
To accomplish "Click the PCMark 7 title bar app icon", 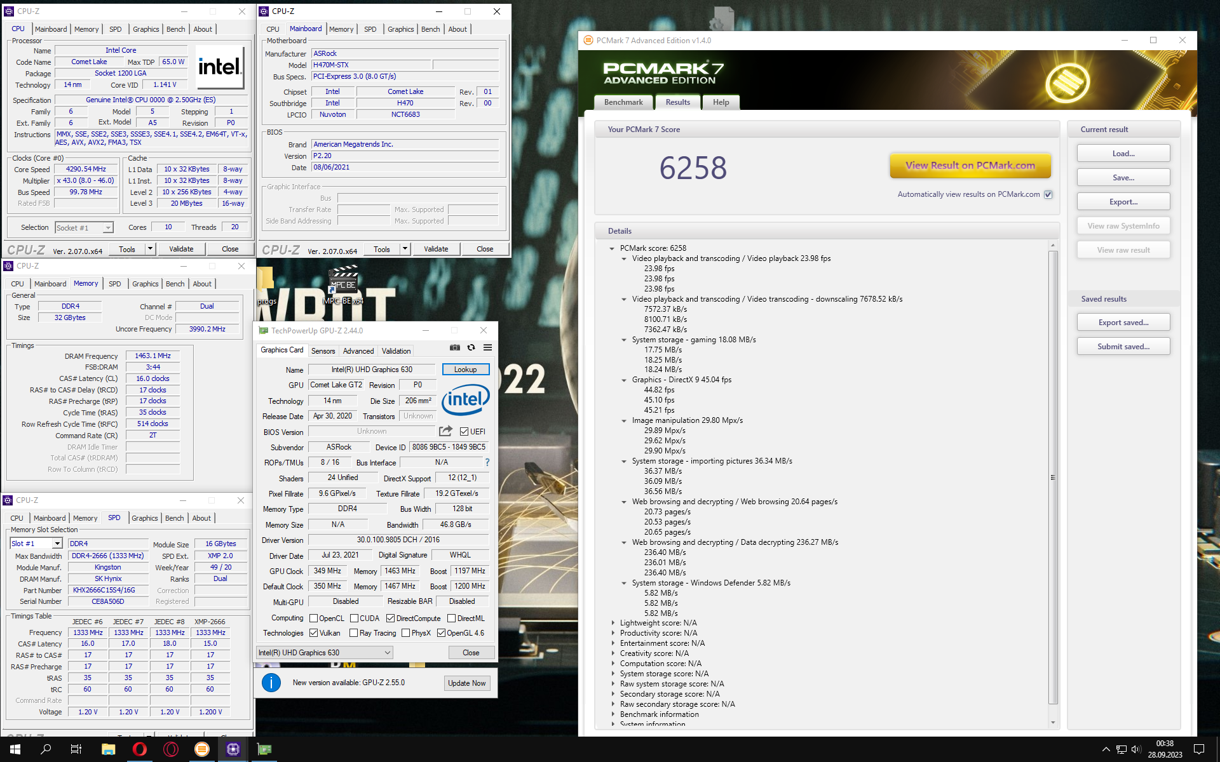I will (x=588, y=40).
